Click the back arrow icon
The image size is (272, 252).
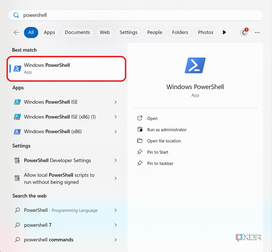(x=16, y=32)
